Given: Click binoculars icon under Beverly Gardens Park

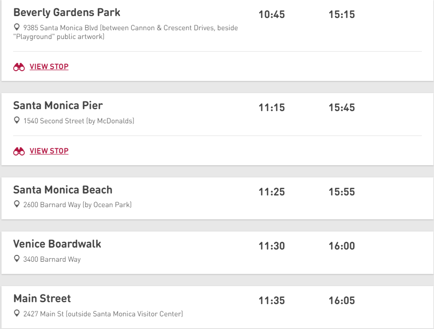Looking at the screenshot, I should pyautogui.click(x=19, y=67).
